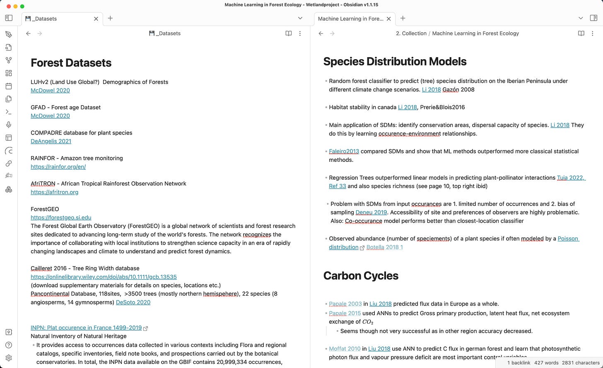
Task: Switch Machine Learning pane to reading view
Action: pyautogui.click(x=581, y=34)
